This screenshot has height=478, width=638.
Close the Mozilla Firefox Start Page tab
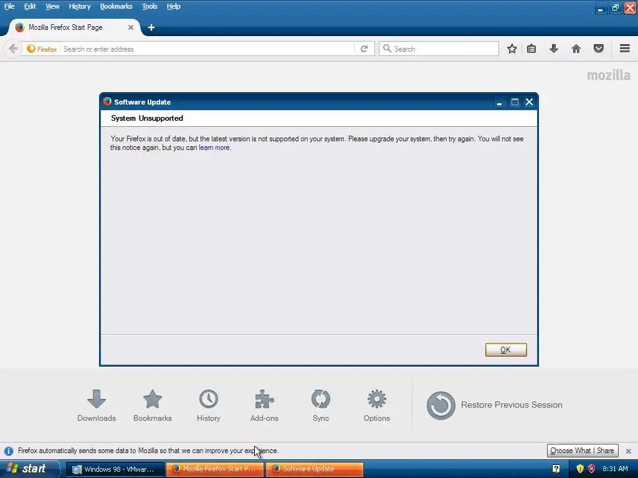pos(131,27)
